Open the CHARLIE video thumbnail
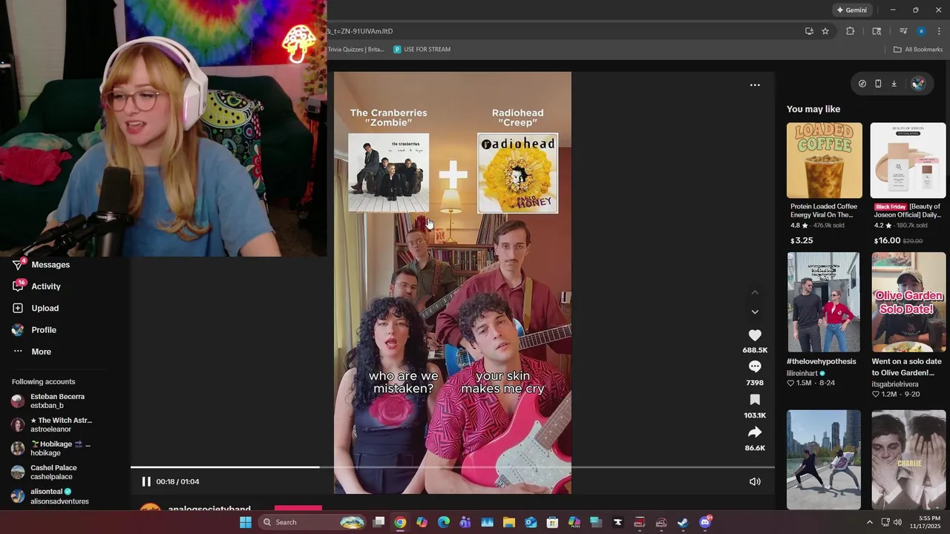The width and height of the screenshot is (950, 534). [x=908, y=460]
